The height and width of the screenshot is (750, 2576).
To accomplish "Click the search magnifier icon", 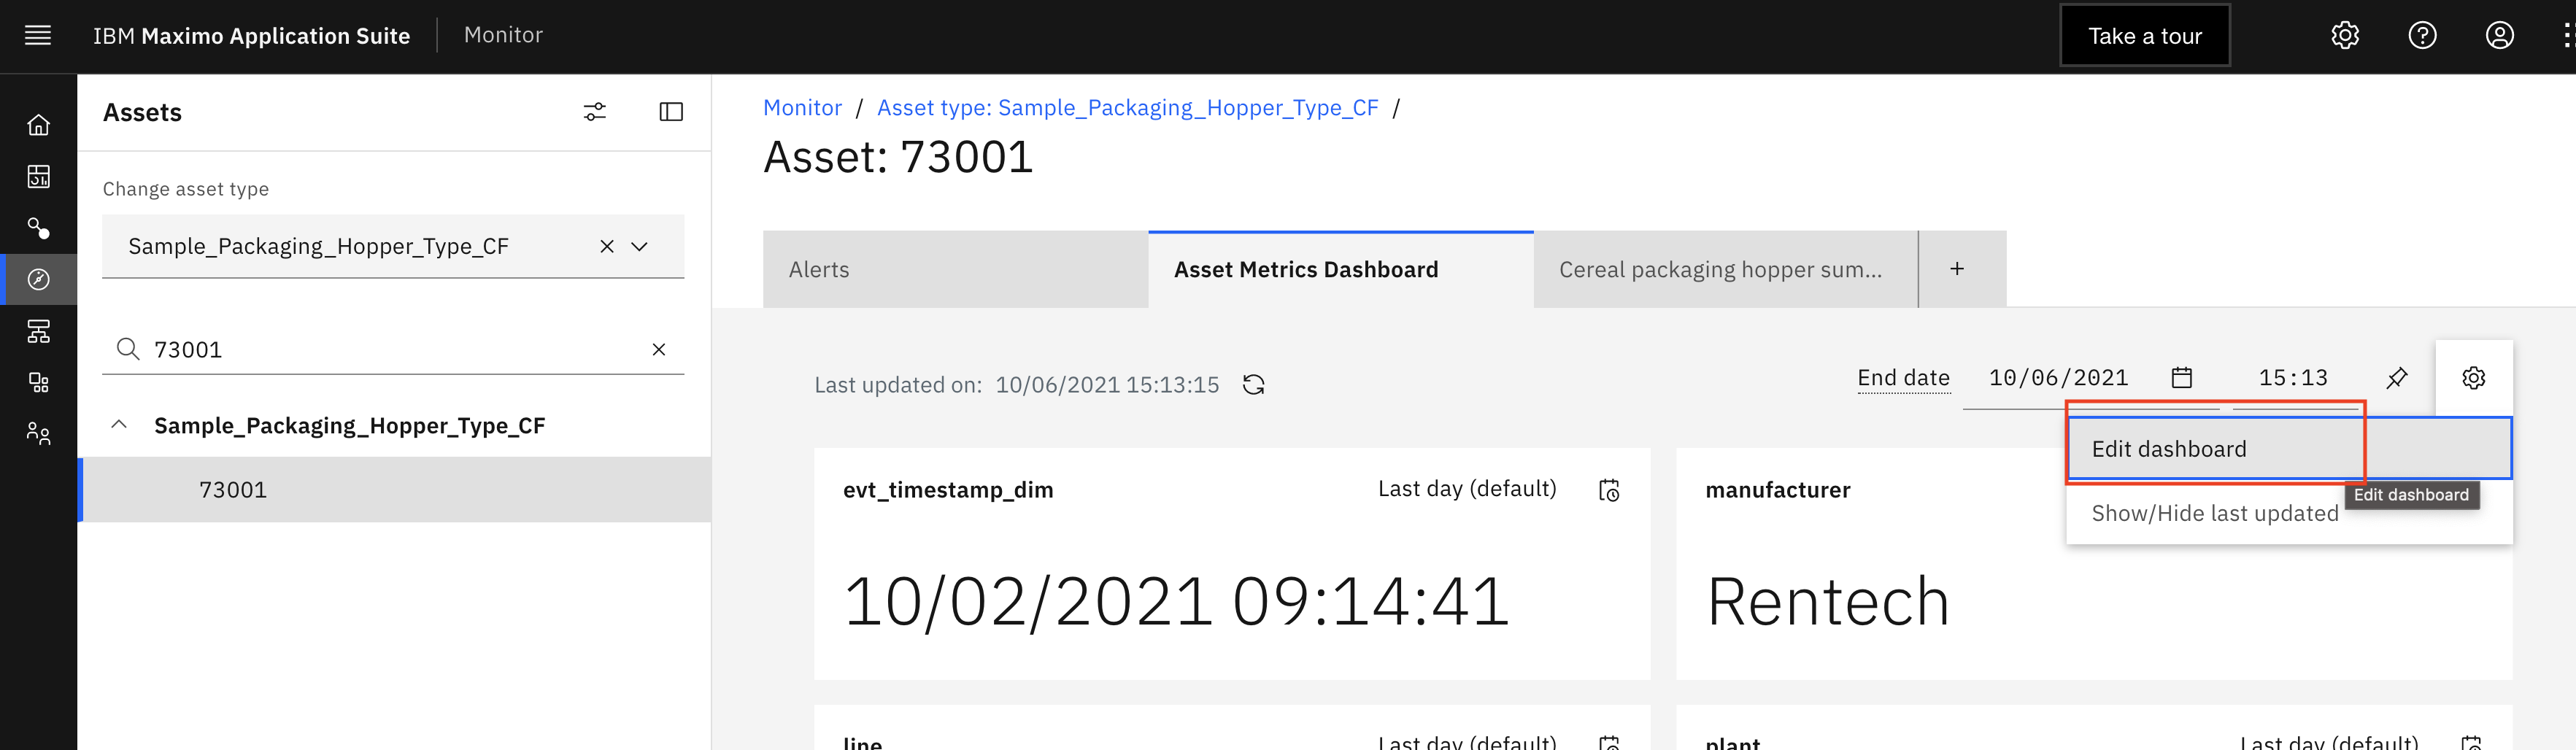I will [x=127, y=348].
